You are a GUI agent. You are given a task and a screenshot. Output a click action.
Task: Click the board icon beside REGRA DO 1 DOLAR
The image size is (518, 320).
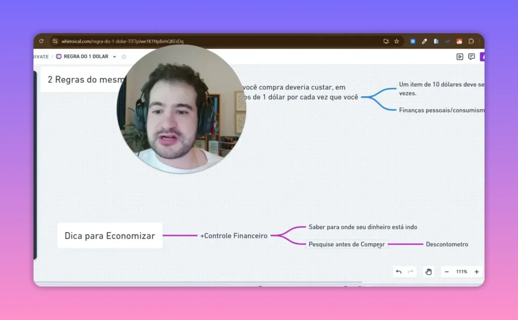point(59,57)
